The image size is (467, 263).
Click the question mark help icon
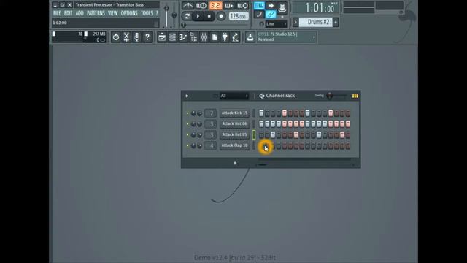[147, 37]
